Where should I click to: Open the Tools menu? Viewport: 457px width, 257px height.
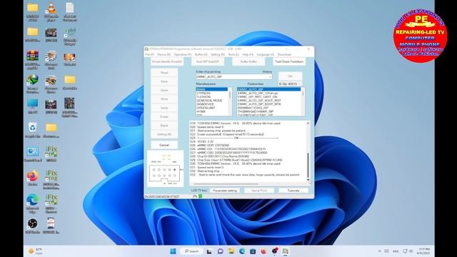[x=233, y=54]
